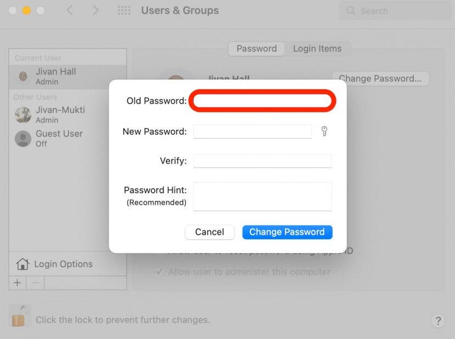Screen dimensions: 455x339
Task: Click the Change Password... button
Action: coord(380,78)
